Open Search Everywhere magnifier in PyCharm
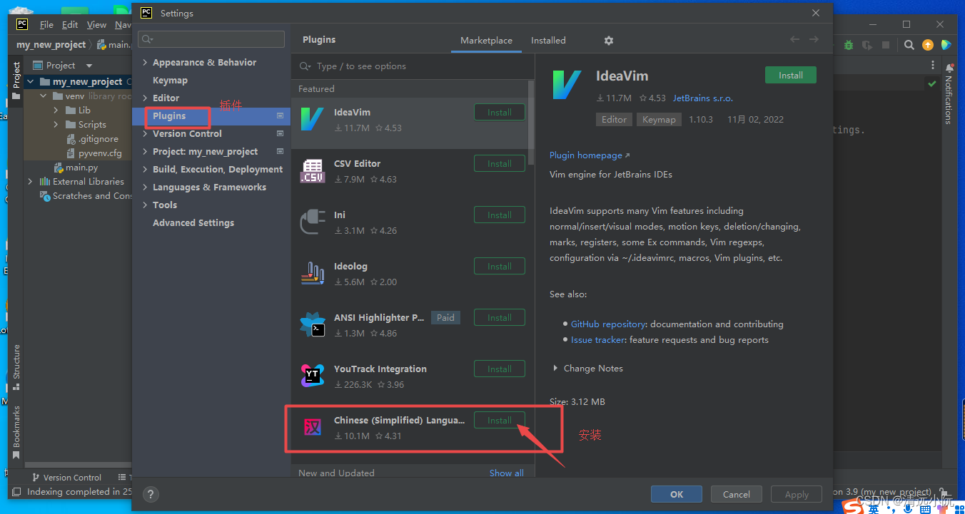 tap(909, 45)
